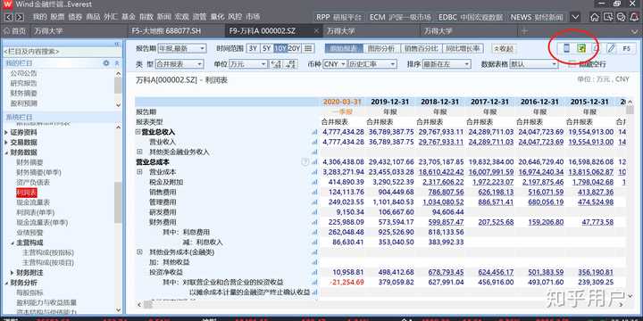Expand the 营业成本 row in the table
The image size is (643, 321).
click(x=139, y=172)
